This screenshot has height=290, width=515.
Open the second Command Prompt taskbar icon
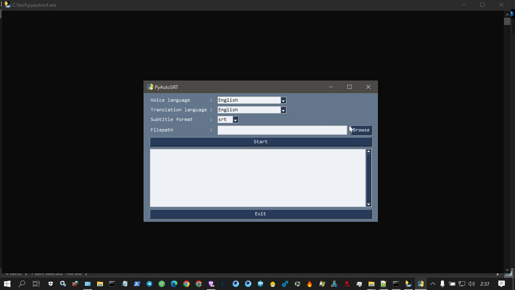[396, 284]
